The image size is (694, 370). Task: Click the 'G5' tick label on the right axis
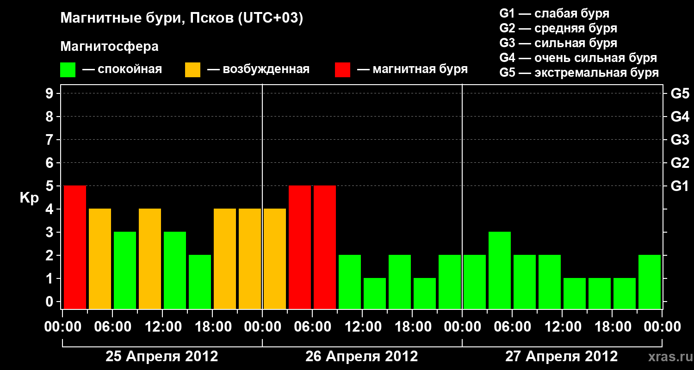click(680, 94)
